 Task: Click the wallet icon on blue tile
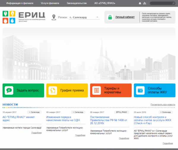[x=140, y=90]
